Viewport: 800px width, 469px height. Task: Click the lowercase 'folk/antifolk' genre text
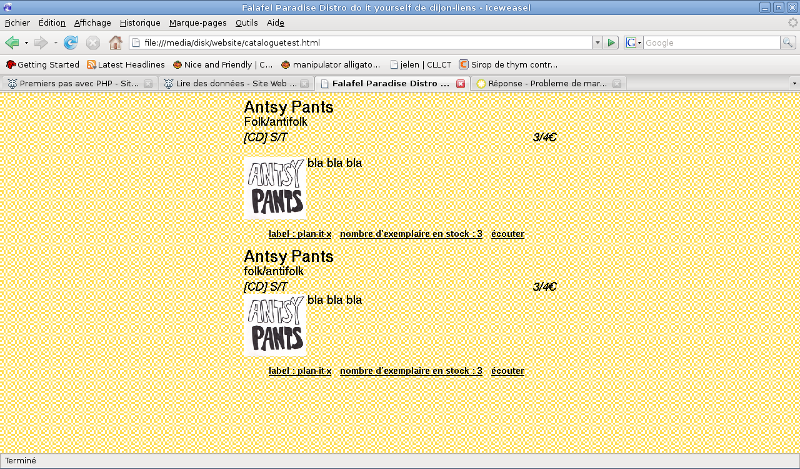(x=274, y=271)
